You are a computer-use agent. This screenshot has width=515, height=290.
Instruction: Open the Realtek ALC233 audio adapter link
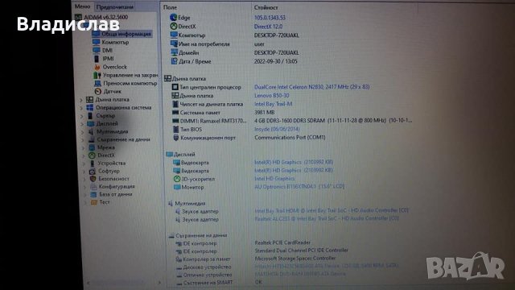point(327,218)
